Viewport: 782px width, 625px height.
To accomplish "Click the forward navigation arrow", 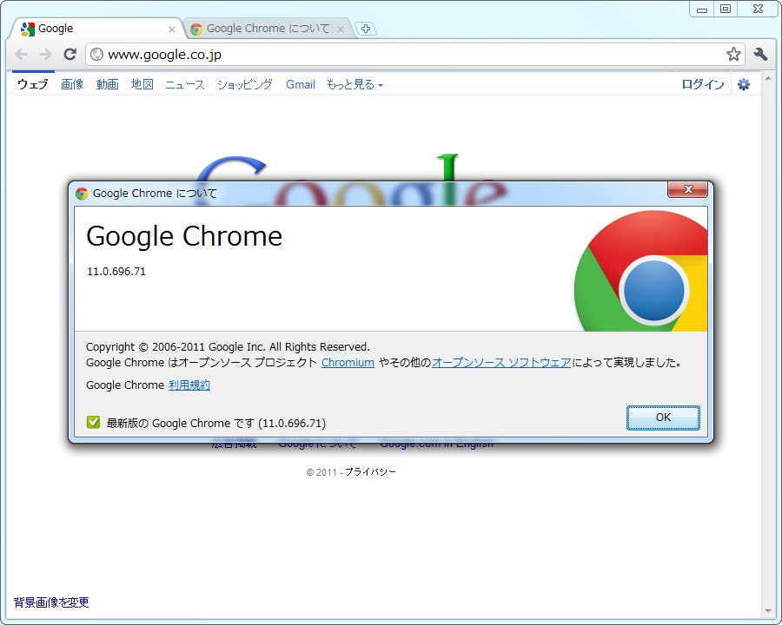I will [45, 54].
